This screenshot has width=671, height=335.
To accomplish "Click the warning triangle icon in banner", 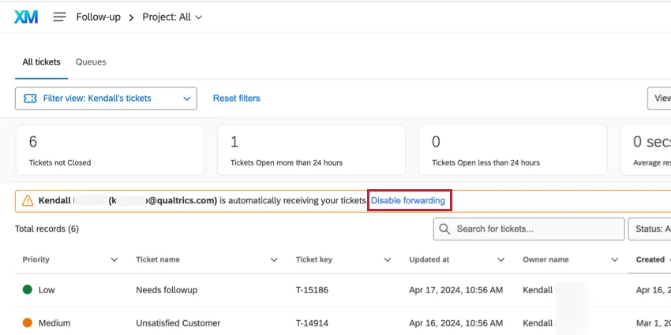I will tap(28, 201).
